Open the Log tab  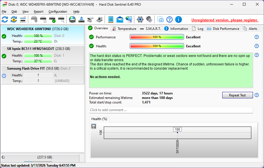coord(198,29)
